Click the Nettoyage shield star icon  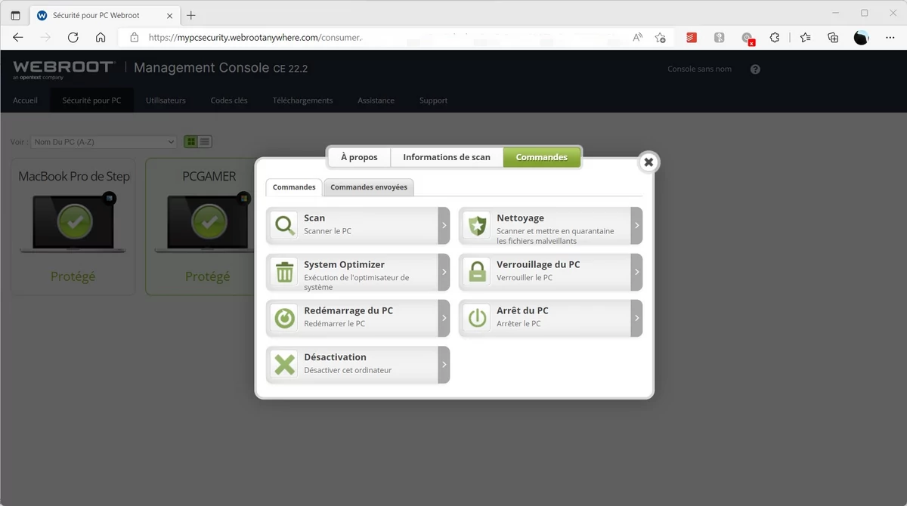tap(477, 225)
